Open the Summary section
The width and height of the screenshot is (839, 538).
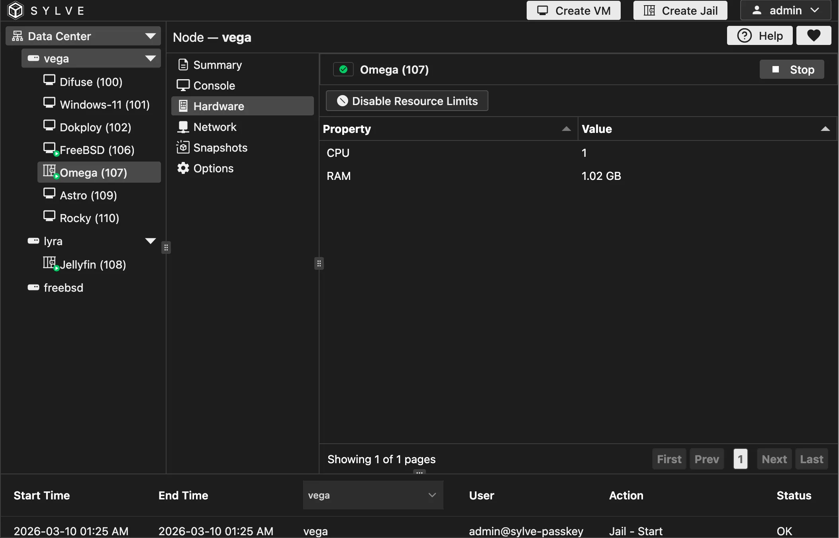coord(217,65)
